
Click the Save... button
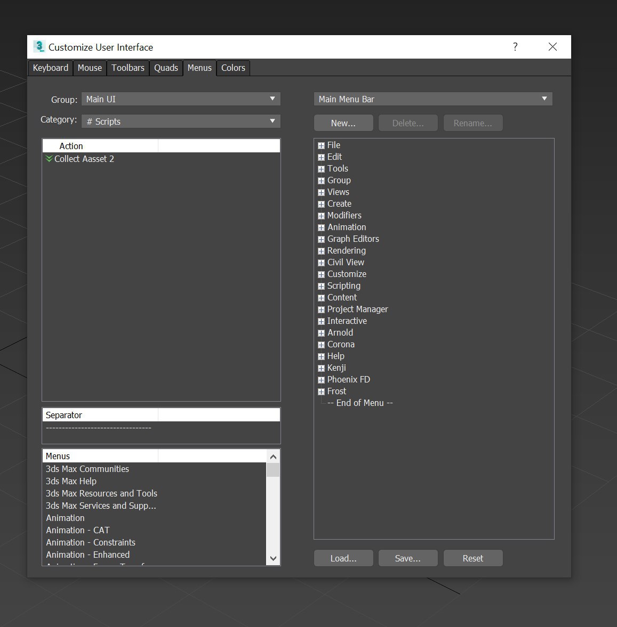(x=407, y=558)
